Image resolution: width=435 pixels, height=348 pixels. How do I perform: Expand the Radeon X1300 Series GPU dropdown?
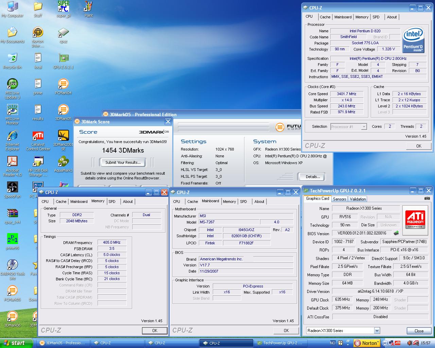[x=343, y=330]
